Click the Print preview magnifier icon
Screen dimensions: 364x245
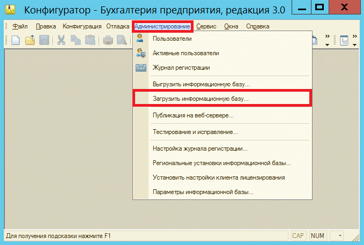122,40
